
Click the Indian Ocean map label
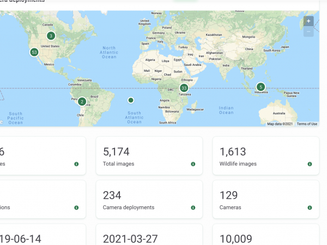(226, 110)
